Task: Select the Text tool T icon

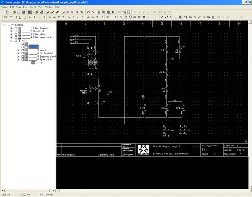Action: [x=148, y=17]
